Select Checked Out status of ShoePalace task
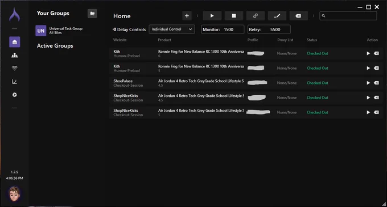Viewport: 387px width, 207px height. [318, 83]
